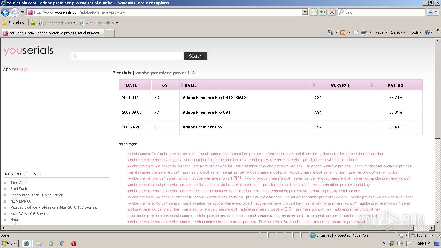Screen dimensions: 441x248
Task: Click the yousearials site logo
Action: click(x=29, y=51)
